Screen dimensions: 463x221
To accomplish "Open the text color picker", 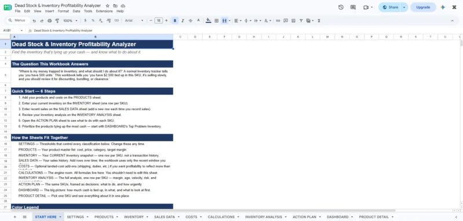I will point(199,21).
